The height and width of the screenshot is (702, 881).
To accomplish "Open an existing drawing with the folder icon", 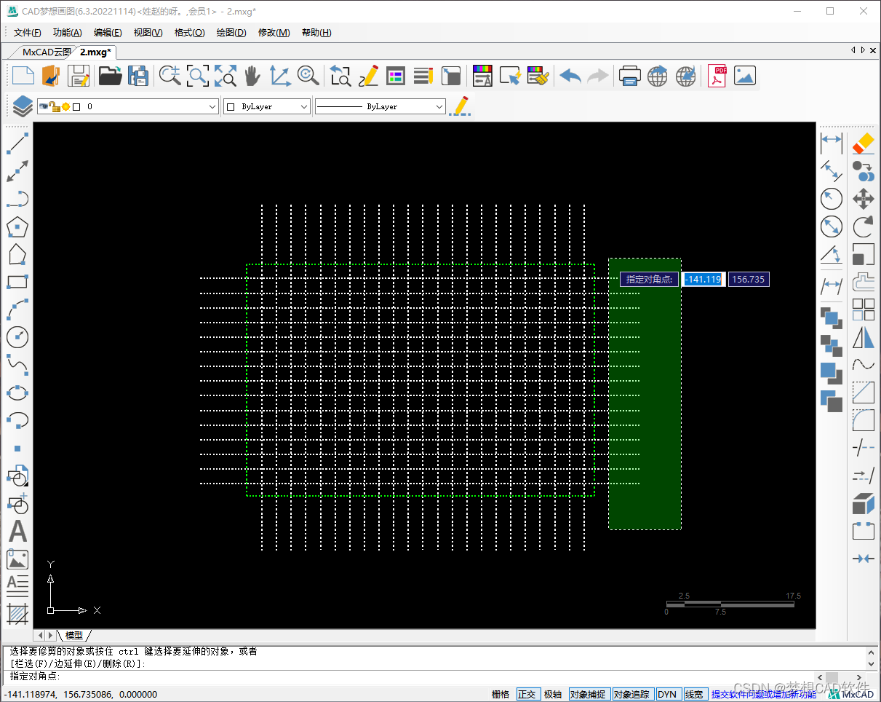I will (110, 76).
